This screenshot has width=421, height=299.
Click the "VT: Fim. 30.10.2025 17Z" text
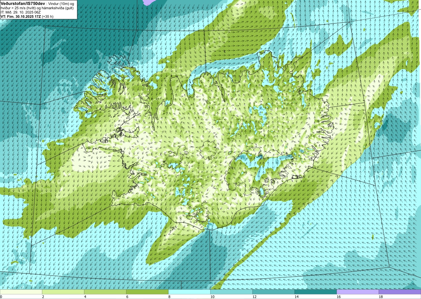tap(21, 16)
